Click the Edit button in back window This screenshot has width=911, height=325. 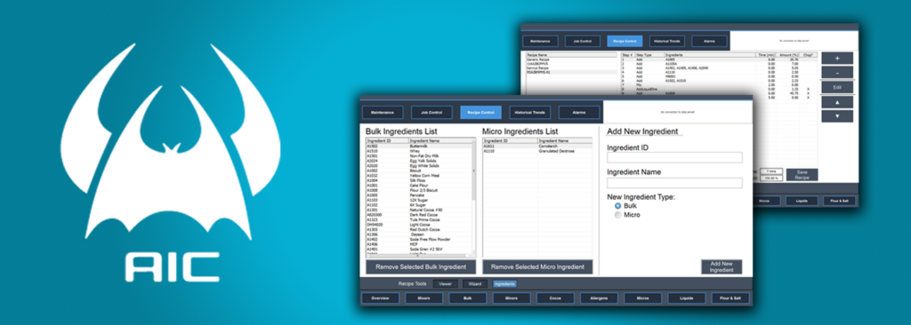(x=836, y=87)
